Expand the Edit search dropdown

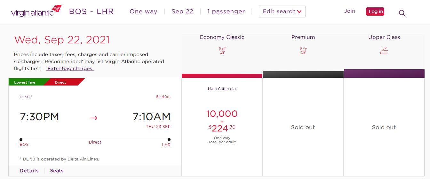pyautogui.click(x=282, y=11)
